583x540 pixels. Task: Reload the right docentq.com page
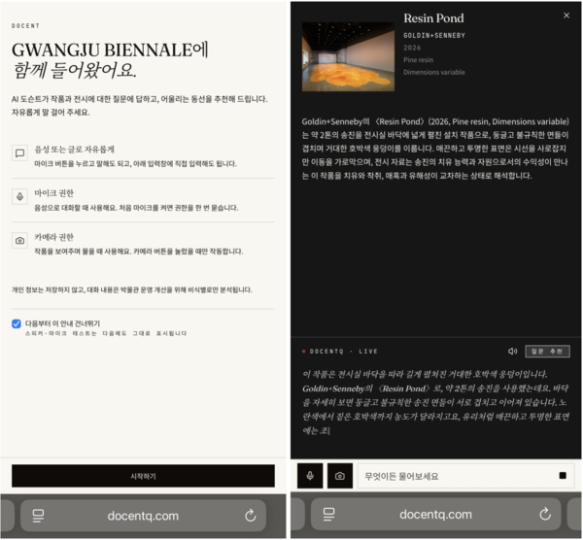[545, 515]
